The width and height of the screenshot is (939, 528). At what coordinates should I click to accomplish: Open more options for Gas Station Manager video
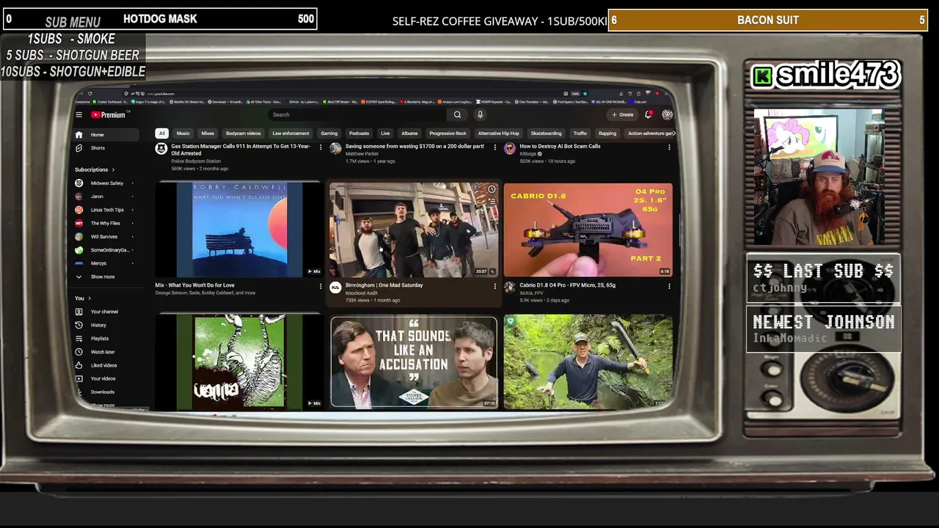point(321,147)
